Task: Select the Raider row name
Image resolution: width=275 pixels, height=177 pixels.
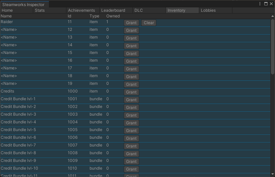Action: click(x=7, y=22)
